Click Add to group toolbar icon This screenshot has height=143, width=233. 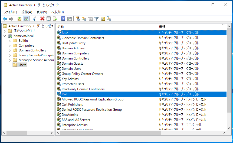tap(109, 19)
